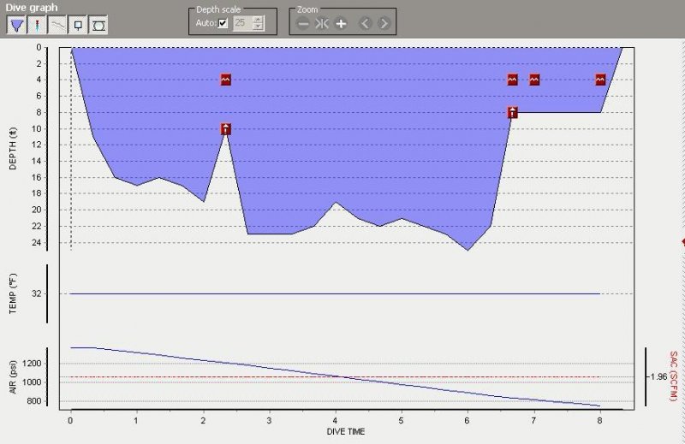Click the wave alarm marker near minute 2
The height and width of the screenshot is (444, 685).
[225, 80]
